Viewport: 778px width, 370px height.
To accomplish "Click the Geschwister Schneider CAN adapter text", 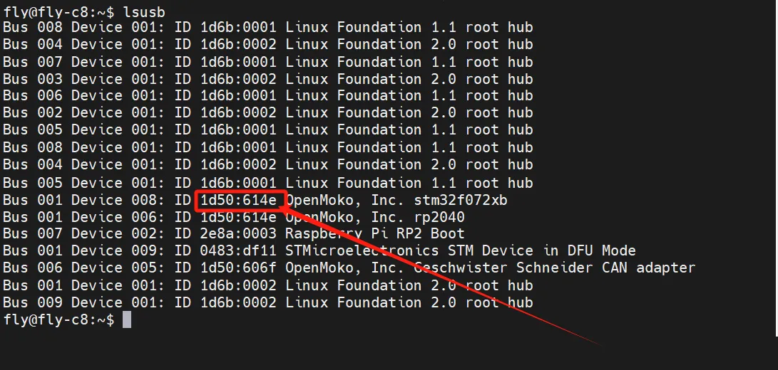I will tap(555, 268).
